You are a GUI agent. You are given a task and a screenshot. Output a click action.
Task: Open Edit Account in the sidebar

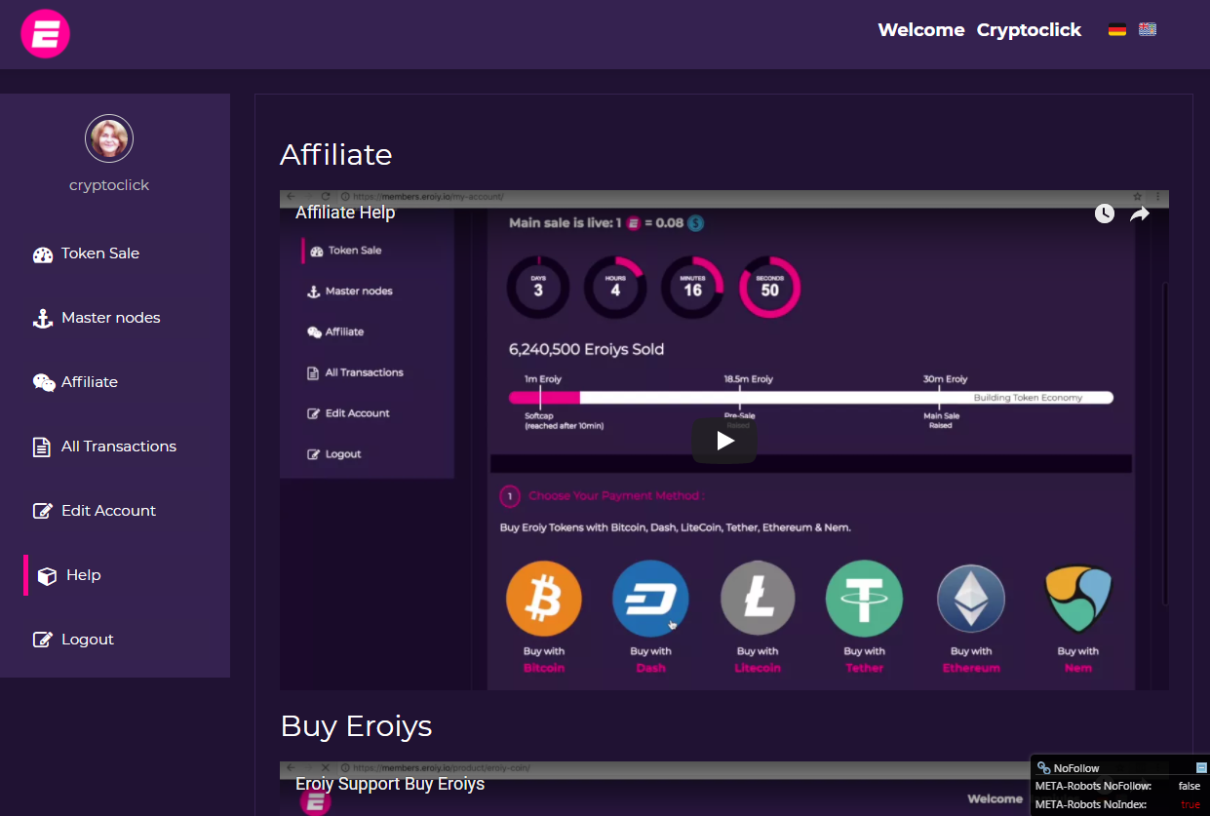click(108, 511)
